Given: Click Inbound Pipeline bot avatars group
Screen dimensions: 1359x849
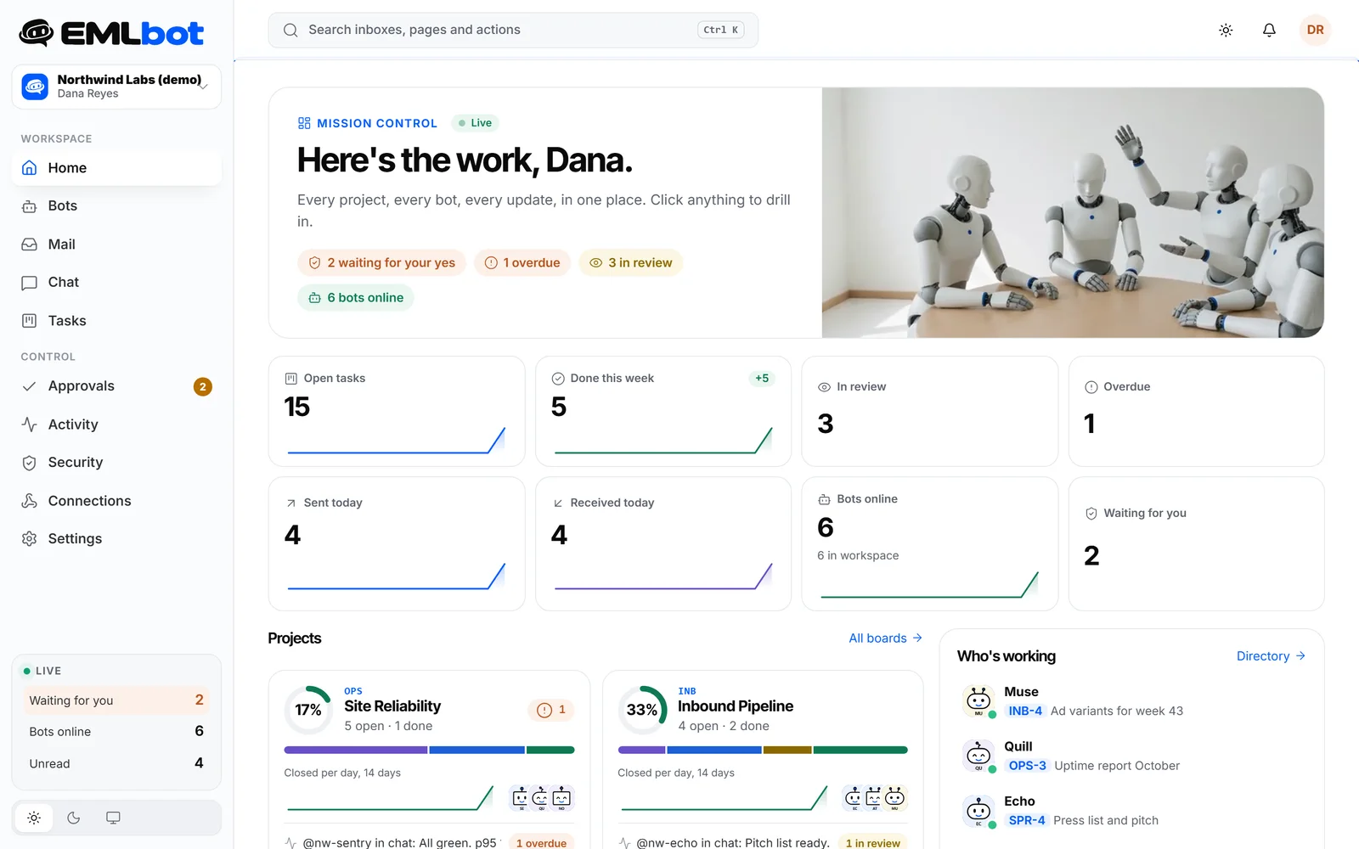Looking at the screenshot, I should point(875,798).
